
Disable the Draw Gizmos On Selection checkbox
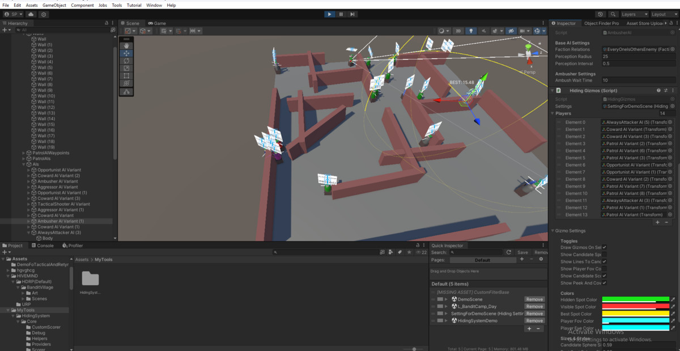click(x=604, y=247)
